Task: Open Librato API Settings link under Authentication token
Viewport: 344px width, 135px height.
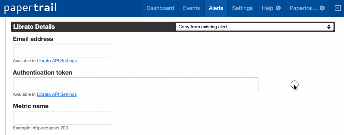Action: coord(57,94)
